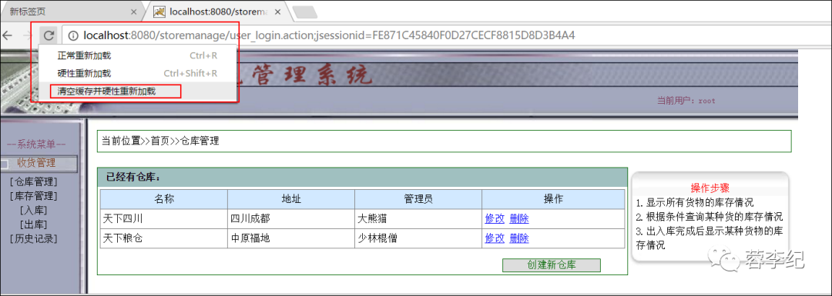Click the 天下粮仓 name cell
The height and width of the screenshot is (296, 832).
click(164, 238)
